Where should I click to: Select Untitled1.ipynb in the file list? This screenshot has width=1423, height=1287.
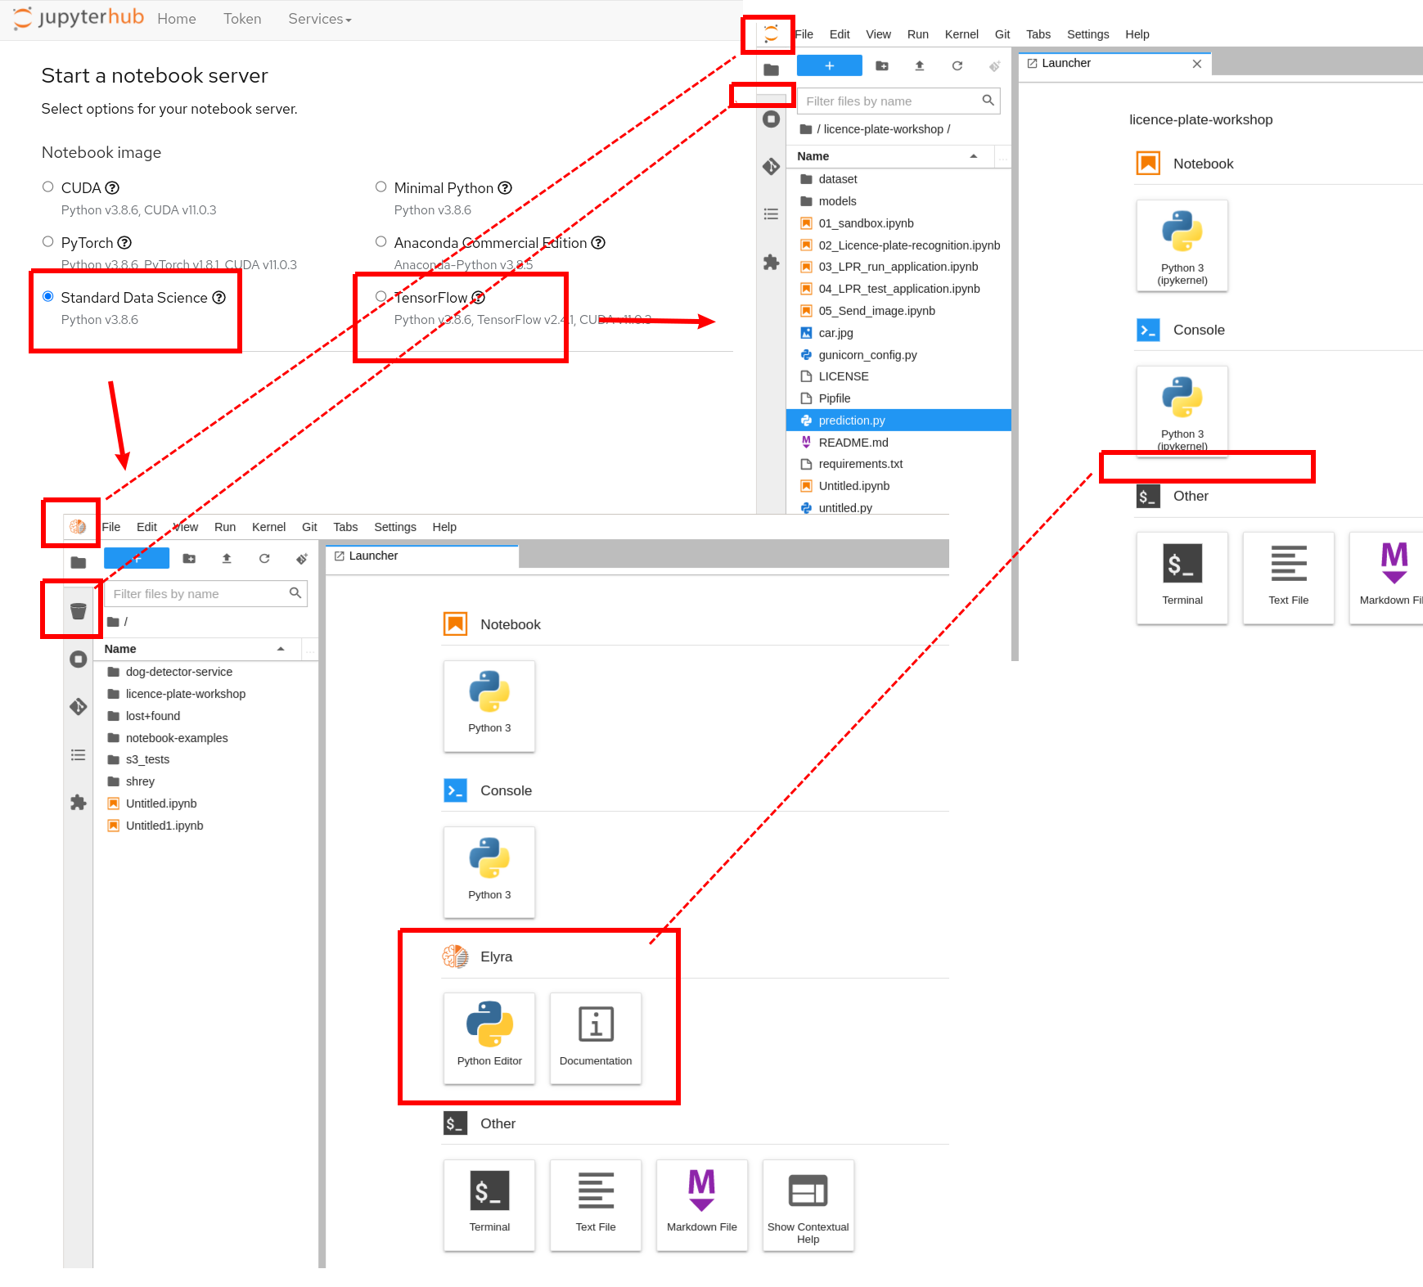point(205,826)
